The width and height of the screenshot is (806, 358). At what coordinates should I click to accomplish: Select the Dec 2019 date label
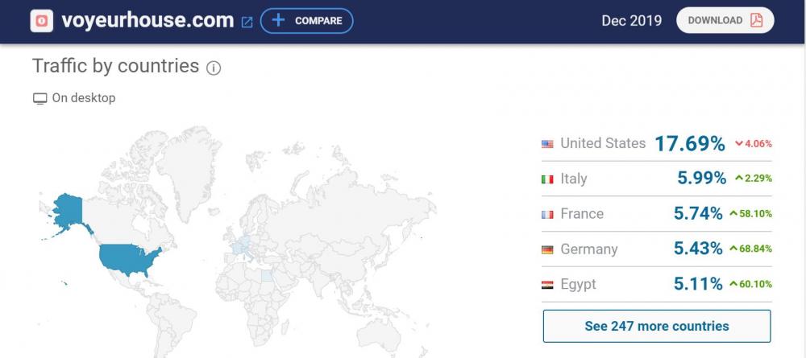631,21
